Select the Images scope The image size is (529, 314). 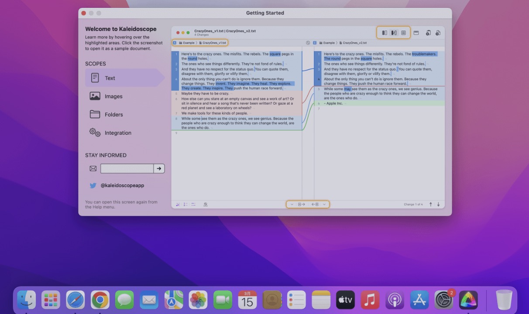pos(124,96)
